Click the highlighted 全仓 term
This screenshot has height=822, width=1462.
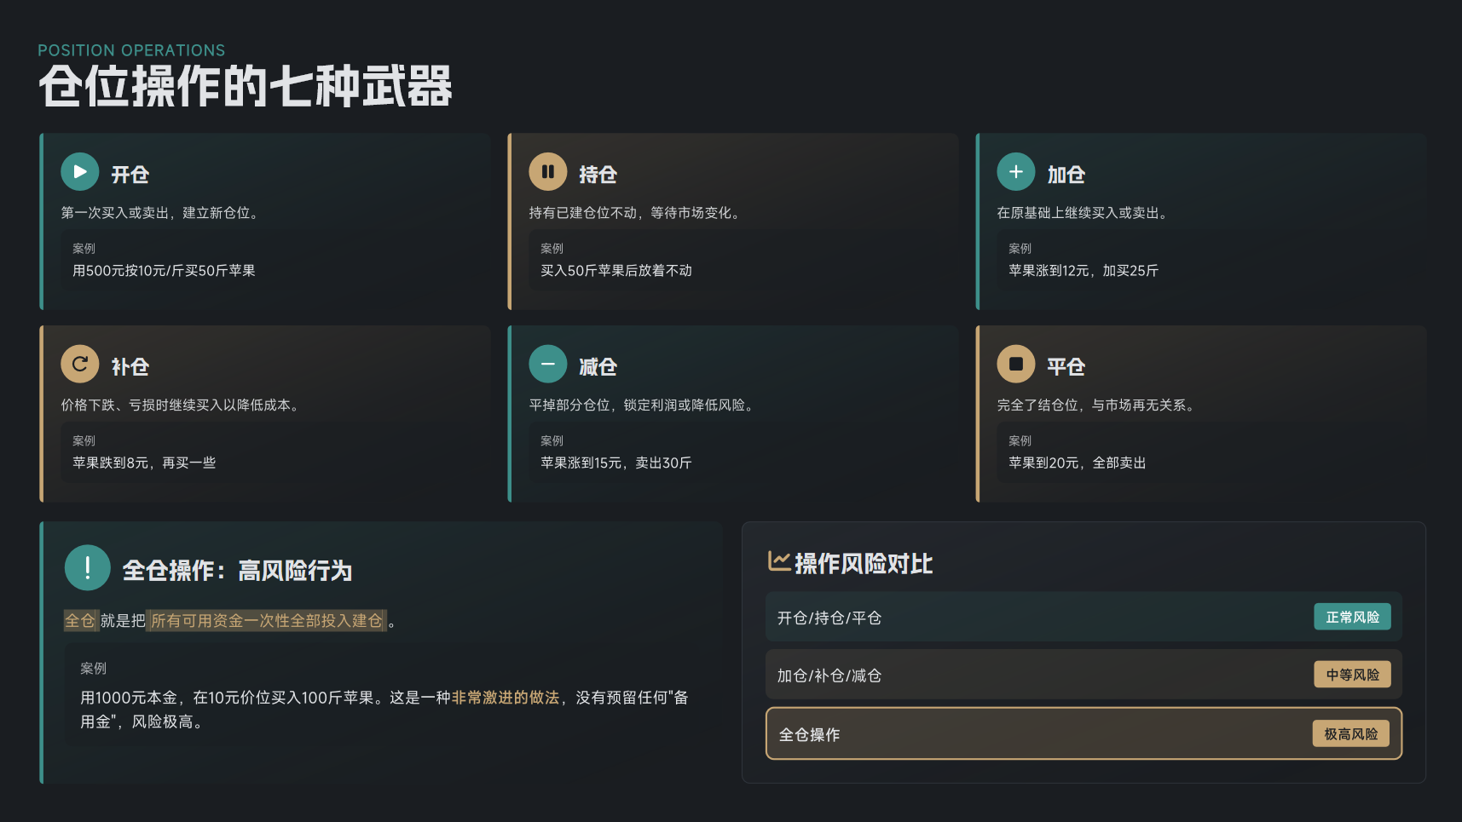click(x=80, y=621)
